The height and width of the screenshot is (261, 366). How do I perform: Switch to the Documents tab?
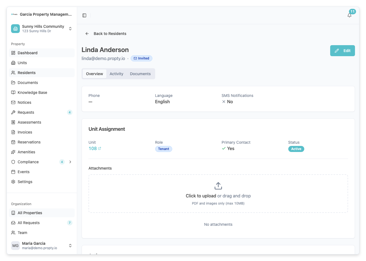click(x=140, y=74)
